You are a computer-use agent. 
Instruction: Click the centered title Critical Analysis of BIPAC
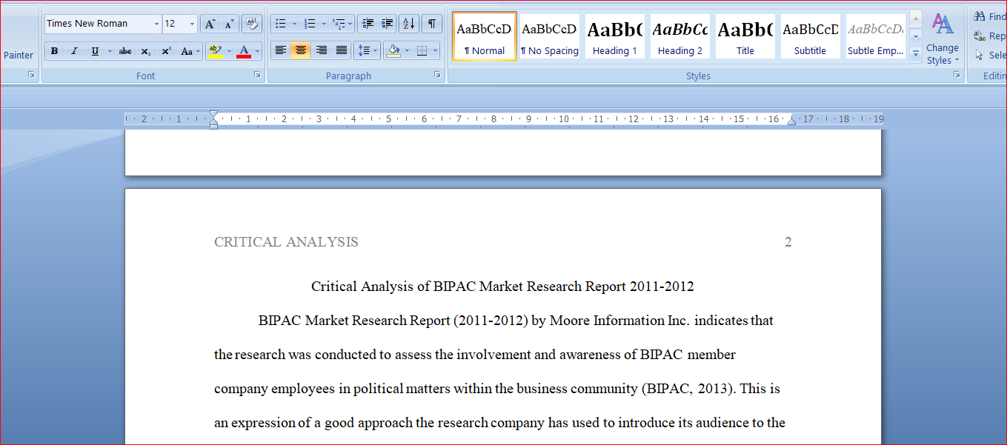point(502,287)
